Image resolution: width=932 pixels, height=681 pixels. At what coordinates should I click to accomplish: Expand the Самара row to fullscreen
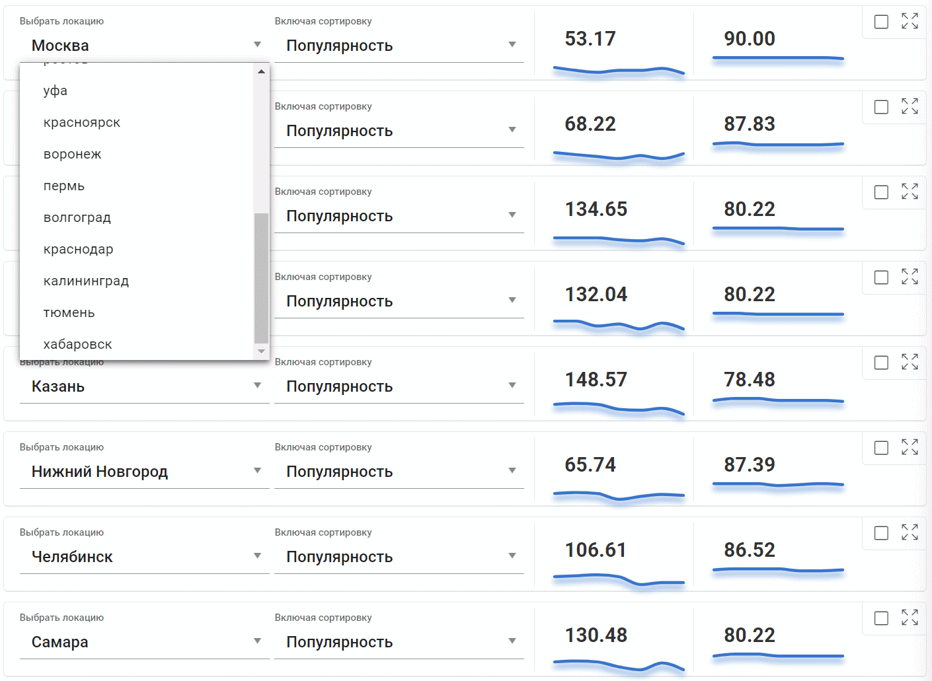click(x=910, y=618)
